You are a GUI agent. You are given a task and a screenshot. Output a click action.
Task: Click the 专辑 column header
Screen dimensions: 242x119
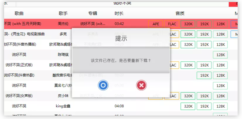[x=92, y=14]
